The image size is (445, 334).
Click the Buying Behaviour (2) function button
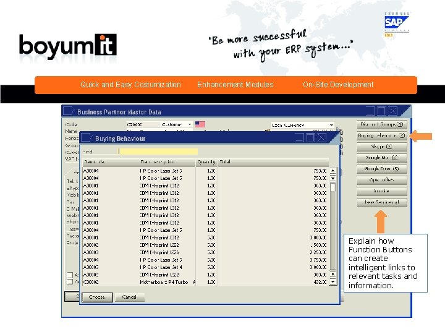[x=382, y=135]
